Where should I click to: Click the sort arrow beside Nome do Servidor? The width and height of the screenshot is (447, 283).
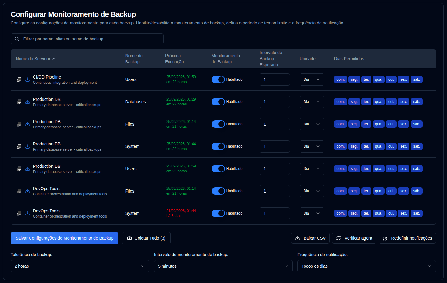click(54, 59)
